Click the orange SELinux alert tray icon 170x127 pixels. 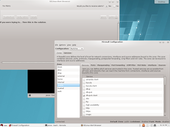tap(143, 125)
